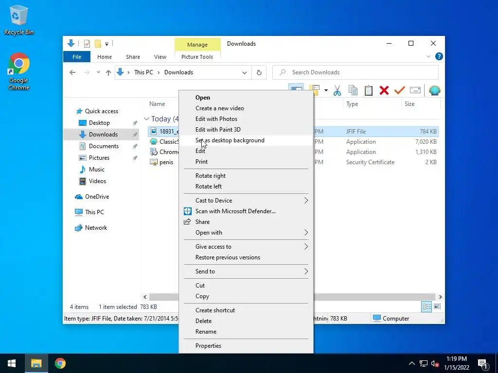Viewport: 498px width, 373px height.
Task: Click the red X Delete toolbar icon
Action: pos(384,91)
